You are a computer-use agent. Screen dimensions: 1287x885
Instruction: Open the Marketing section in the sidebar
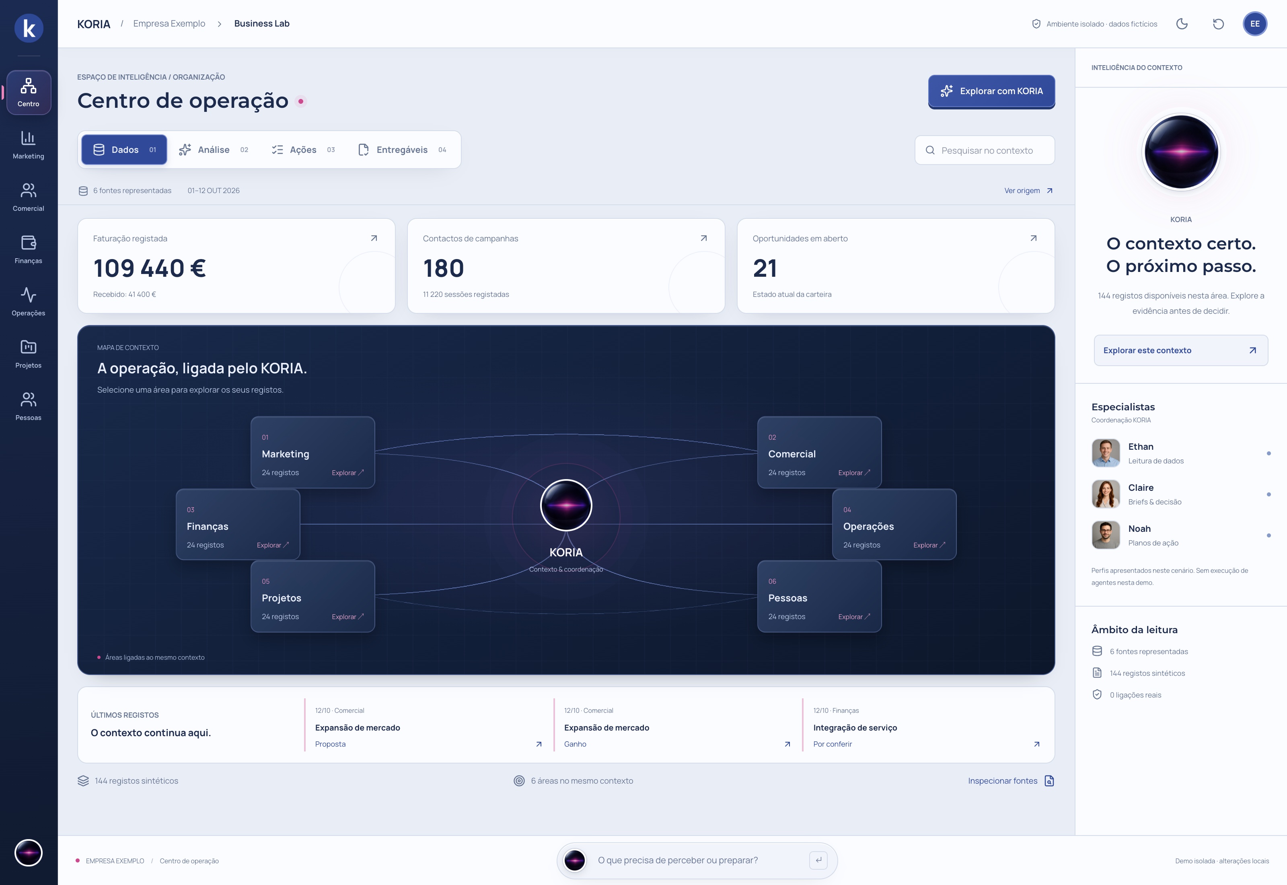coord(28,145)
